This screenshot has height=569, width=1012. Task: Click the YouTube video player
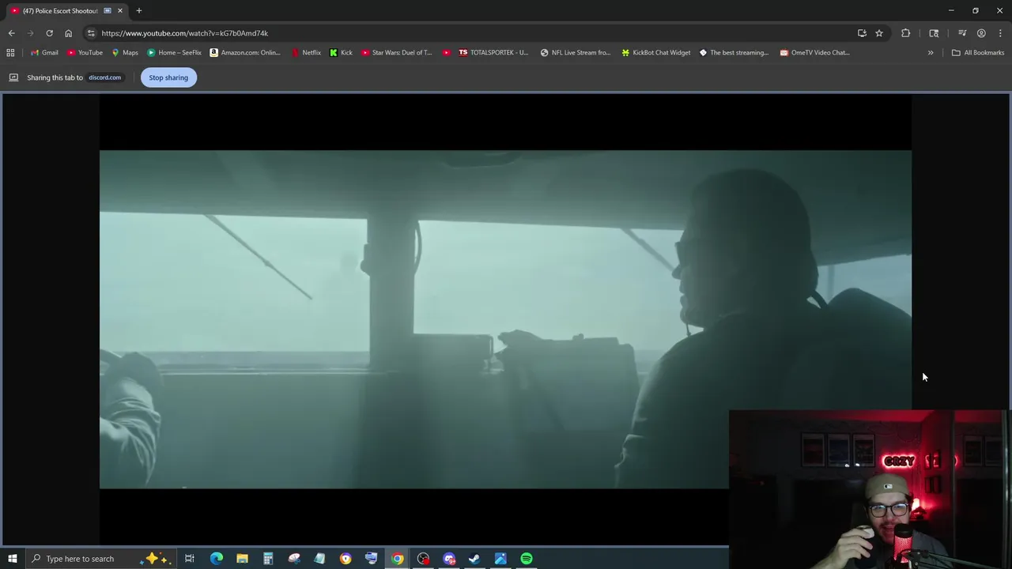(505, 319)
